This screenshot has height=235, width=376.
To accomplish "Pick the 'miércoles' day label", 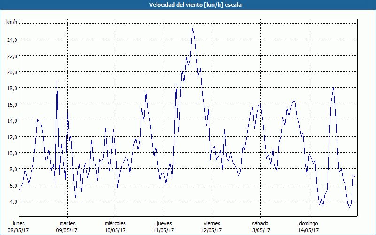I will [115, 223].
